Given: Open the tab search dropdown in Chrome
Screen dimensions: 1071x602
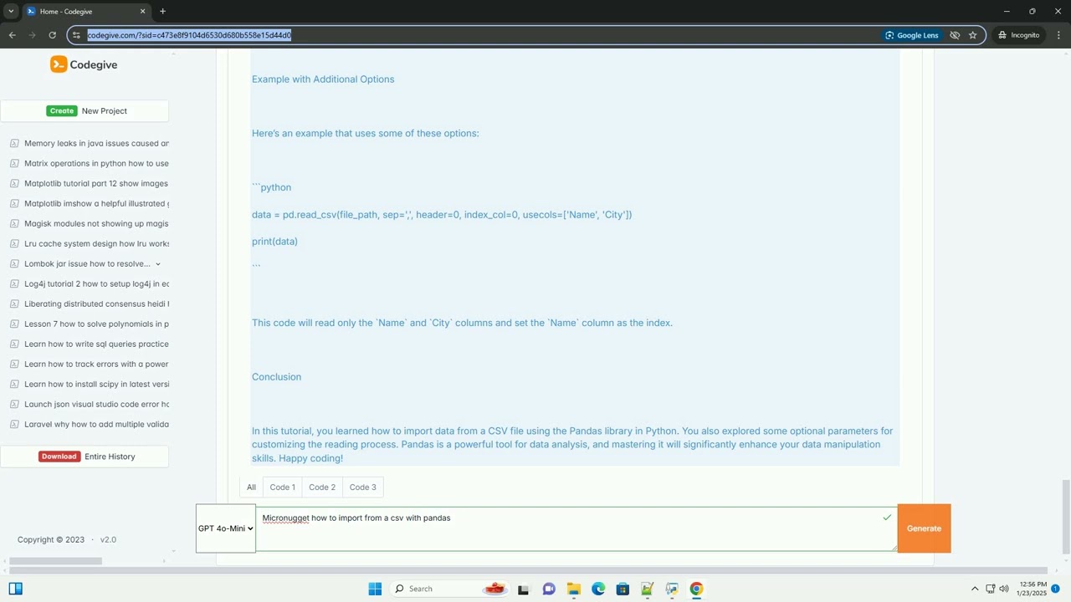Looking at the screenshot, I should pos(11,11).
